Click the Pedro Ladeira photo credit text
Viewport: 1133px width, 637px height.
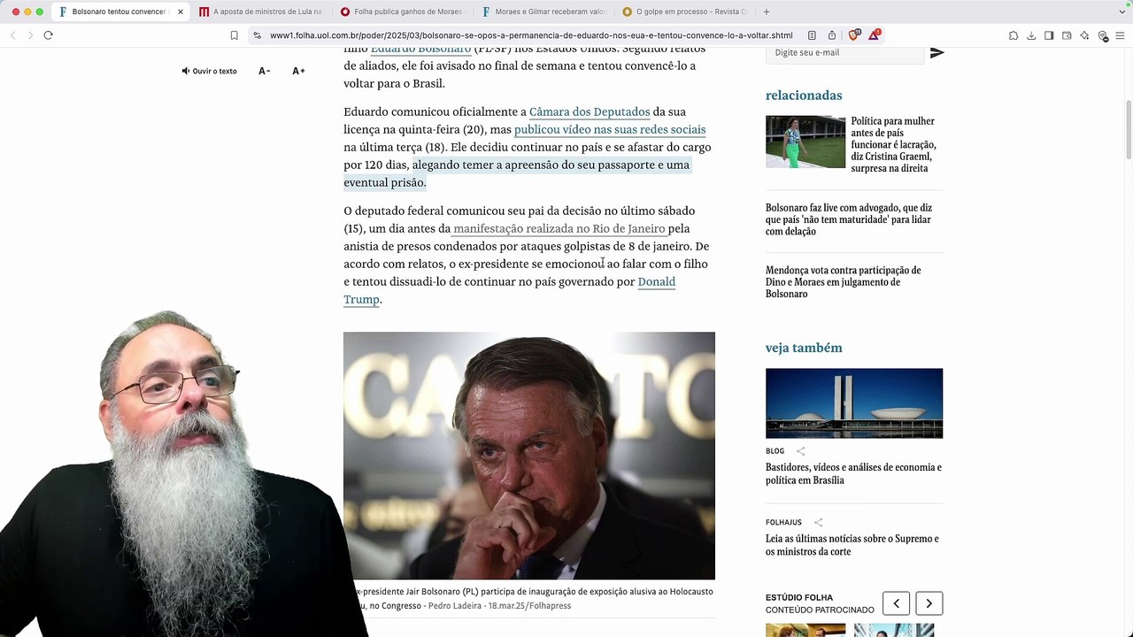coord(499,606)
